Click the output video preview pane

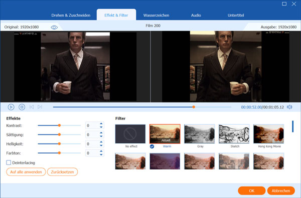click(226, 66)
